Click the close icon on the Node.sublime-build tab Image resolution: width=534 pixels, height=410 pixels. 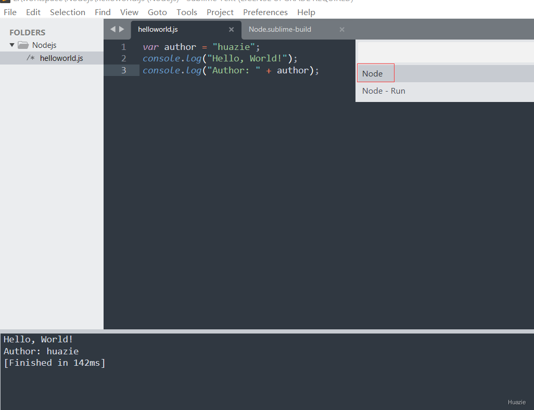341,29
